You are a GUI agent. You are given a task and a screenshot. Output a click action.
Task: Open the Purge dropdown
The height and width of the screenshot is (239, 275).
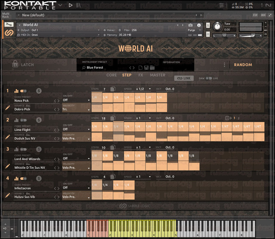(x=194, y=30)
